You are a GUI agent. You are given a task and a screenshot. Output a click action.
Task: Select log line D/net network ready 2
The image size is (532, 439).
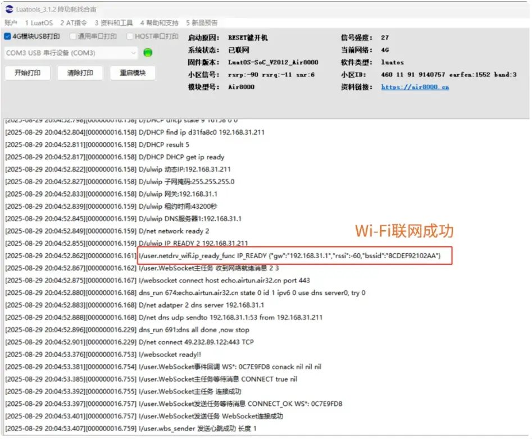click(x=107, y=231)
